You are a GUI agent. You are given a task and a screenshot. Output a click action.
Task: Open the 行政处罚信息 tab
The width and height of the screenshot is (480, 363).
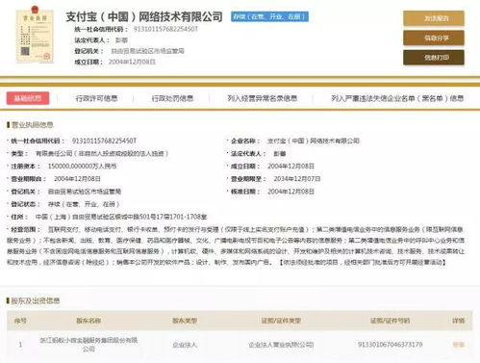(172, 98)
